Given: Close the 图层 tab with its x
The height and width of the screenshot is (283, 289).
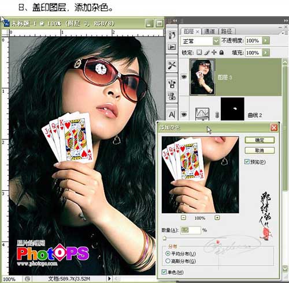Looking at the screenshot, I should click(197, 32).
